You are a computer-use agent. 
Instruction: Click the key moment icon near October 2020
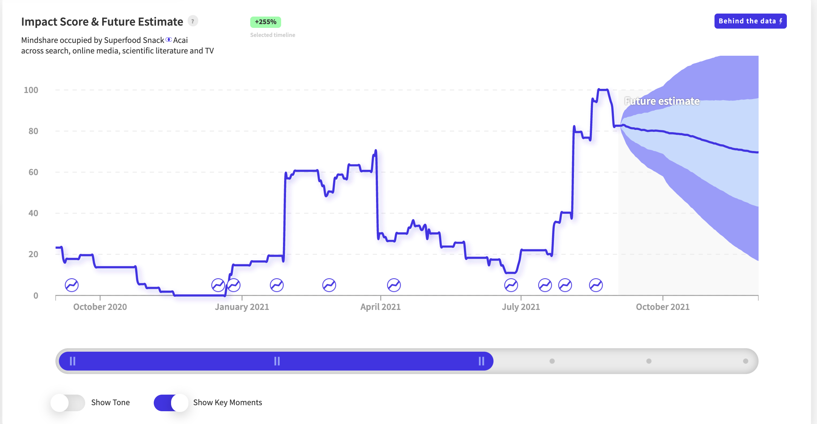point(72,285)
